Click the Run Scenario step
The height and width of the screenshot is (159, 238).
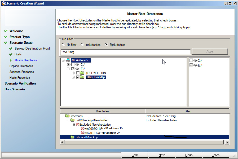[x=15, y=89]
